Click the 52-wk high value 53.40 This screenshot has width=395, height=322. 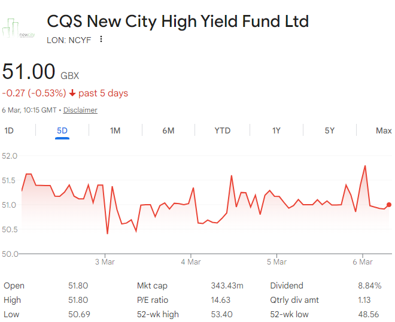pyautogui.click(x=221, y=314)
